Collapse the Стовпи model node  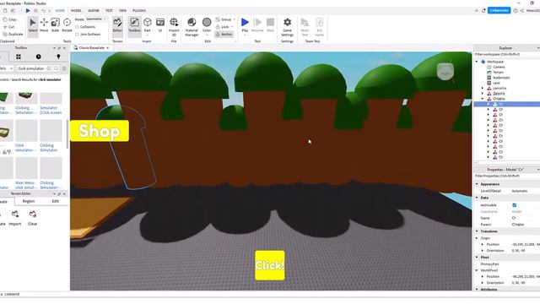coord(483,99)
